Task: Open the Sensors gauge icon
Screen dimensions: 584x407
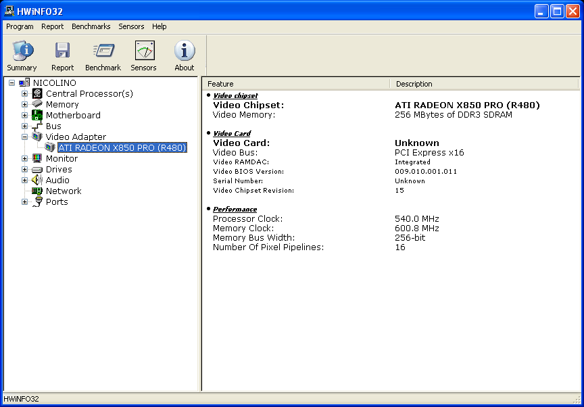Action: 145,50
